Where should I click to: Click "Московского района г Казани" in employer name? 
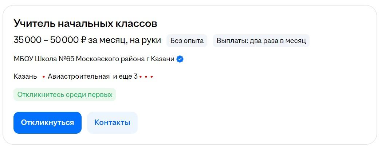click(125, 59)
